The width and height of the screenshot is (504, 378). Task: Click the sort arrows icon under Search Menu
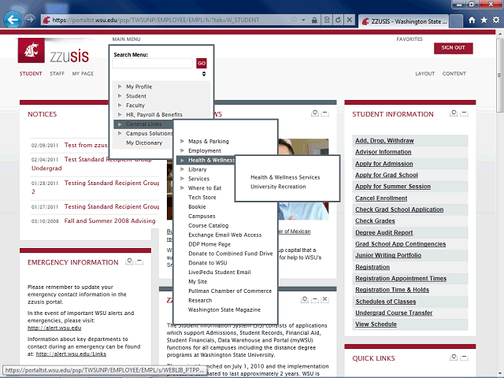(x=204, y=74)
